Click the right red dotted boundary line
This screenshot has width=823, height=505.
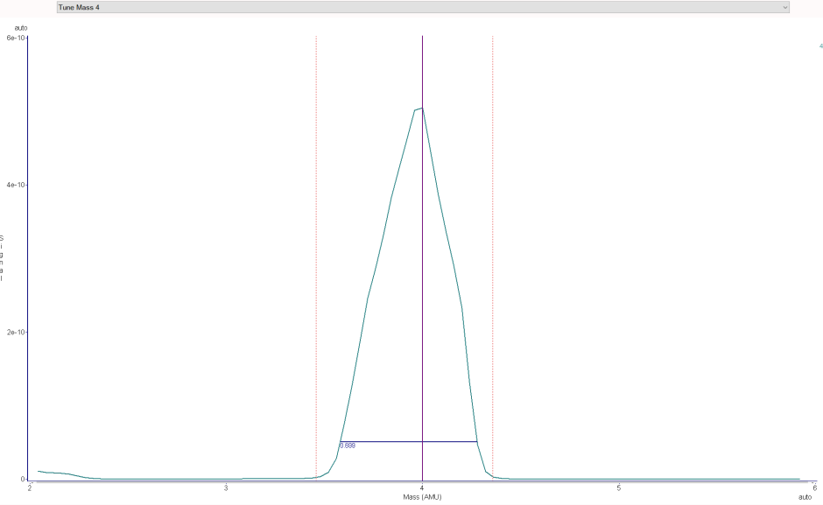(x=492, y=257)
